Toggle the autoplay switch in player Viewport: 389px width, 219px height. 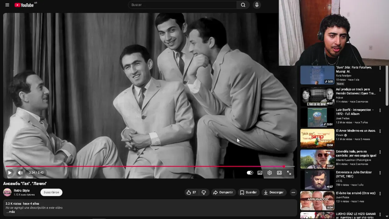point(250,172)
